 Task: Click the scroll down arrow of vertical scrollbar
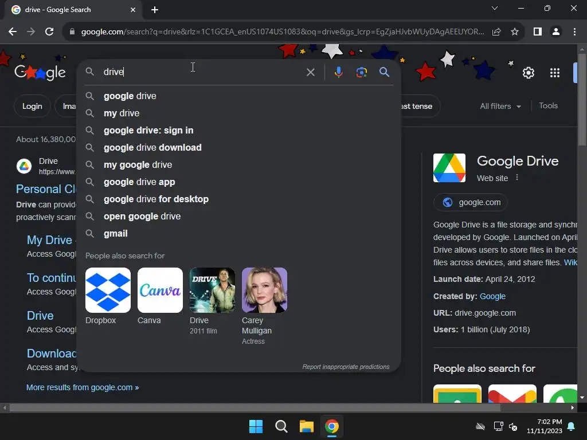click(x=582, y=398)
